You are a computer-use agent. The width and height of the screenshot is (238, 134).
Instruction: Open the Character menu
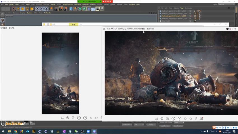[85, 4]
